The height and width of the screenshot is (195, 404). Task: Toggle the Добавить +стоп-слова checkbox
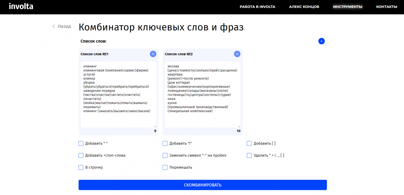tap(81, 155)
